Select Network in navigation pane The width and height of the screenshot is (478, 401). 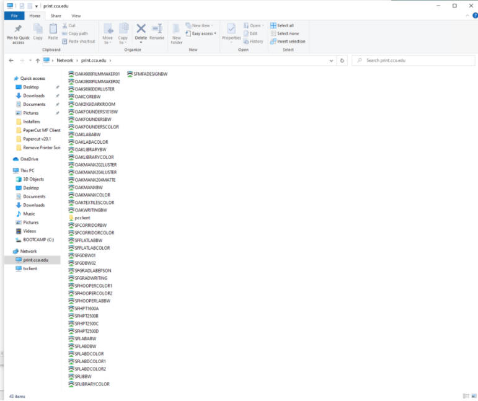(x=29, y=252)
